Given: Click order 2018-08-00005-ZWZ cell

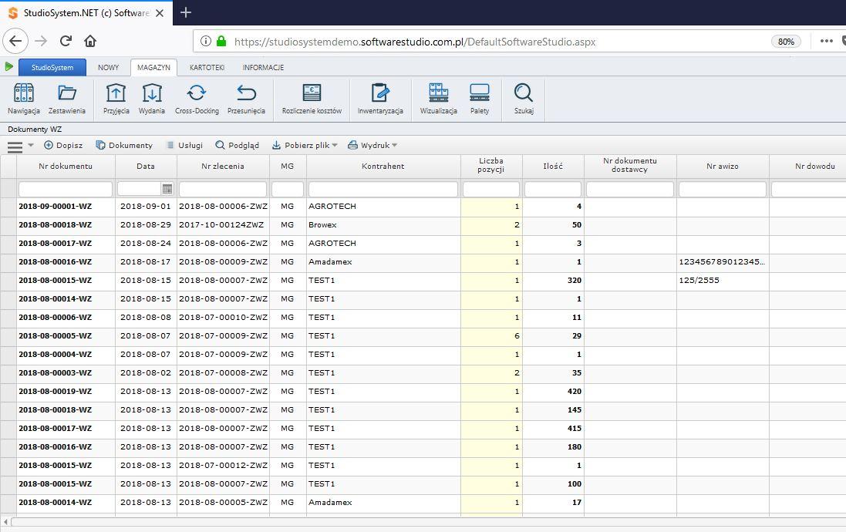Looking at the screenshot, I should click(223, 503).
